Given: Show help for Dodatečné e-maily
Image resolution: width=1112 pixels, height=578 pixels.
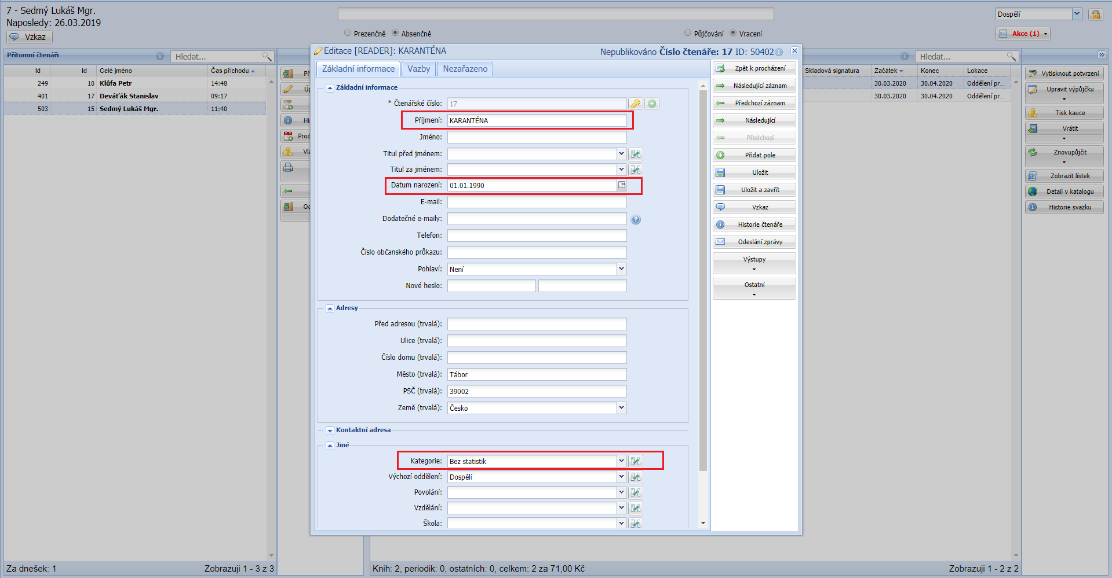Looking at the screenshot, I should tap(636, 220).
